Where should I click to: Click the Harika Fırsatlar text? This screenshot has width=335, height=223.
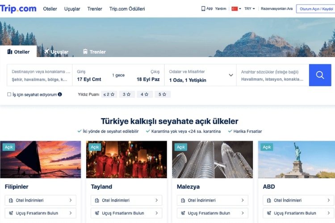(247, 131)
